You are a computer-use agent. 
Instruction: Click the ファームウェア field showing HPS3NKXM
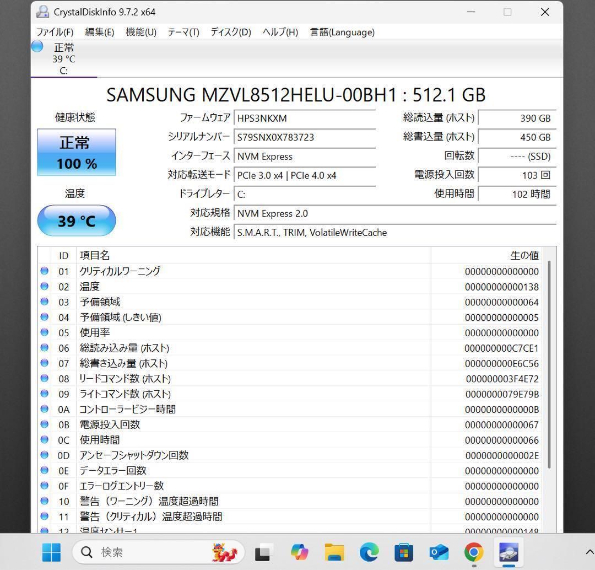pos(305,117)
